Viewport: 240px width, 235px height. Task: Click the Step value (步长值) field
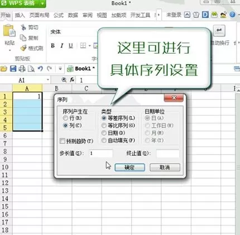coord(101,154)
